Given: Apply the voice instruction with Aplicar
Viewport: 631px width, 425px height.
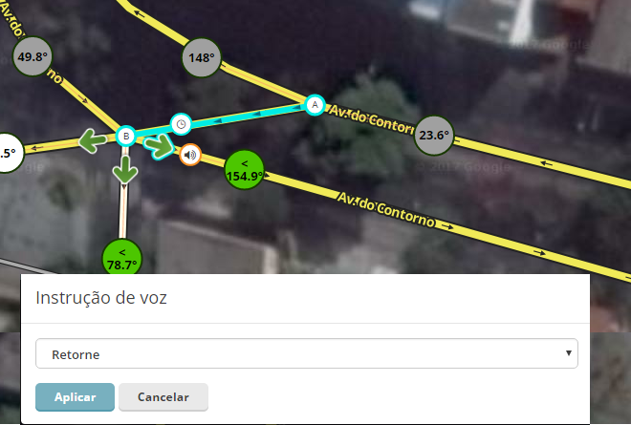Looking at the screenshot, I should point(75,397).
